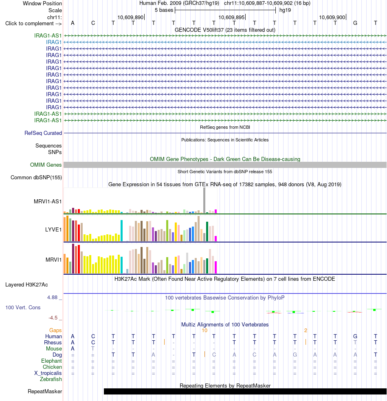Screen dimensions: 387x401
Task: Click the Zebrafish alignment row label
Action: 51,379
